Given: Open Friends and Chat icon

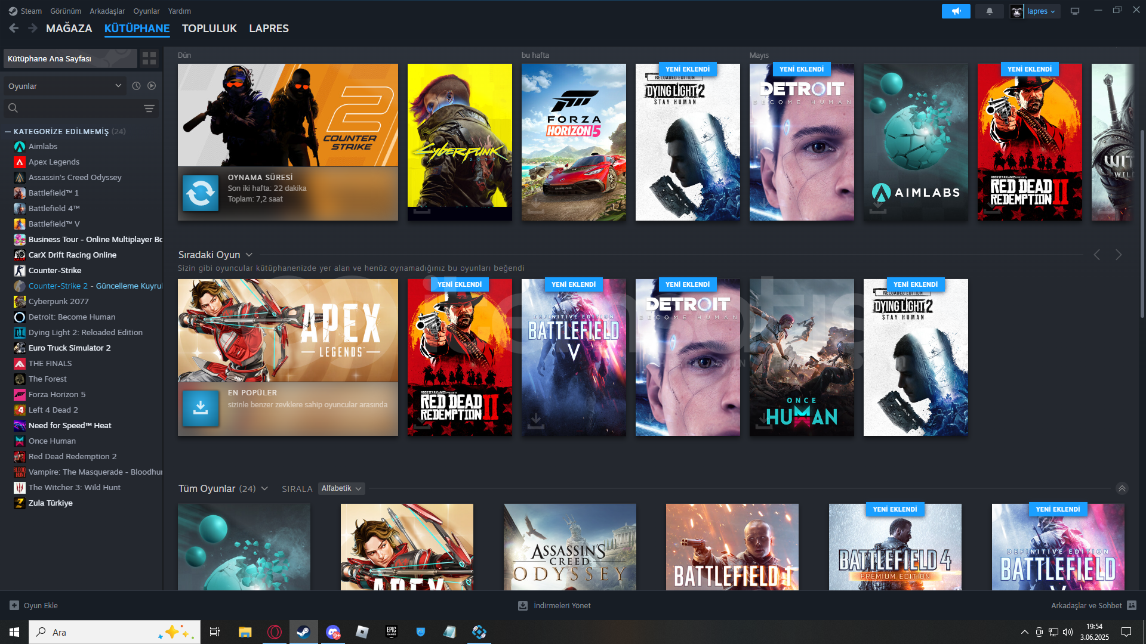Looking at the screenshot, I should coord(1132,605).
